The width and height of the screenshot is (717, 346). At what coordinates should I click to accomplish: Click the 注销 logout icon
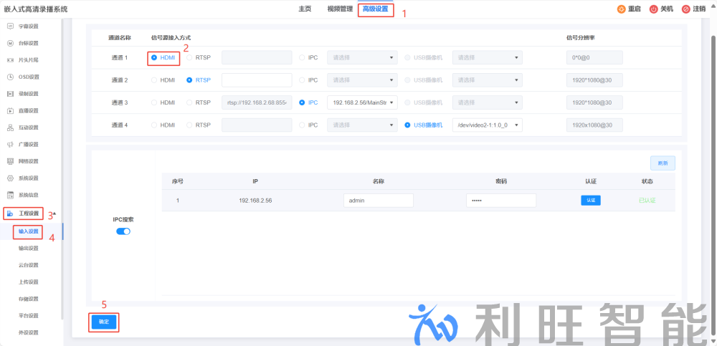pos(685,9)
